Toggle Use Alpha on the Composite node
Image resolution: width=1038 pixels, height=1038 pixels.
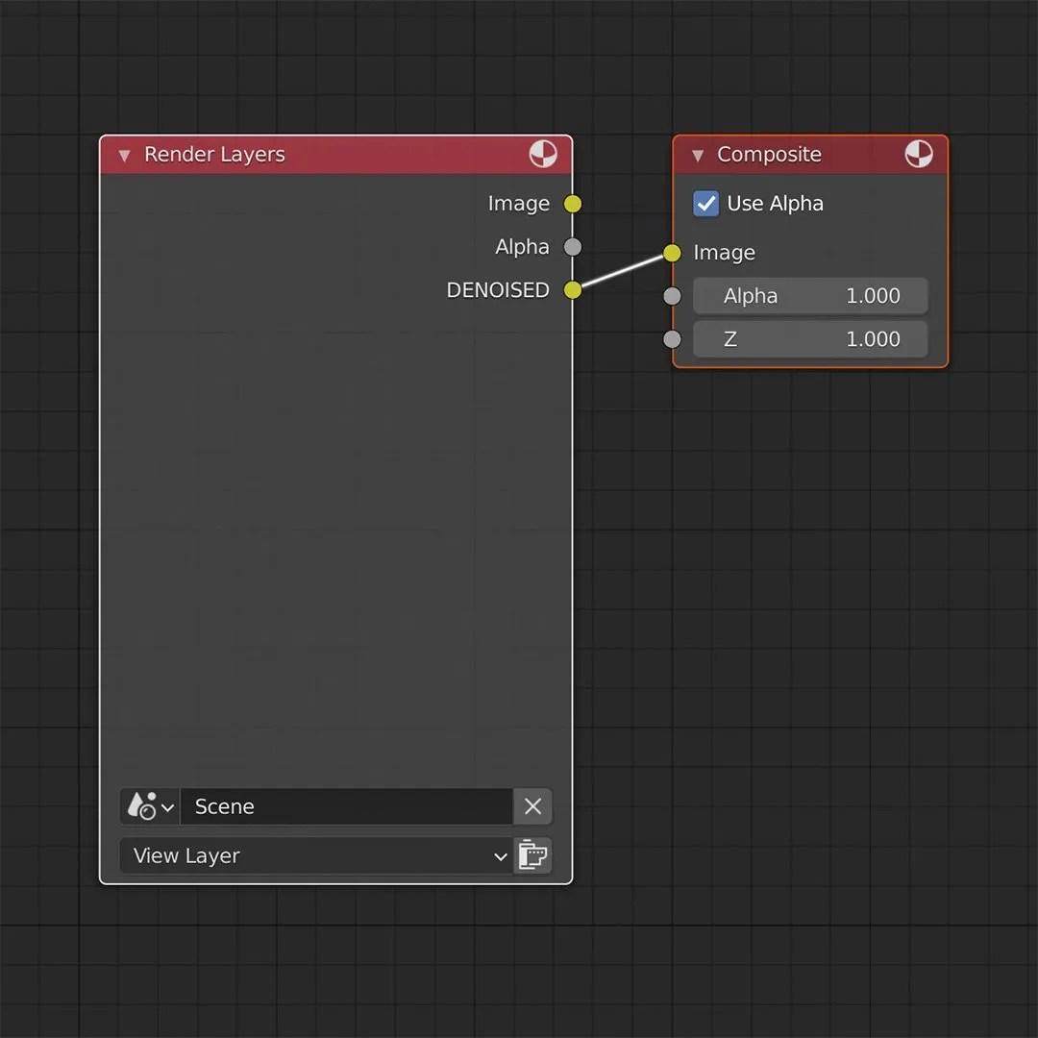point(705,203)
